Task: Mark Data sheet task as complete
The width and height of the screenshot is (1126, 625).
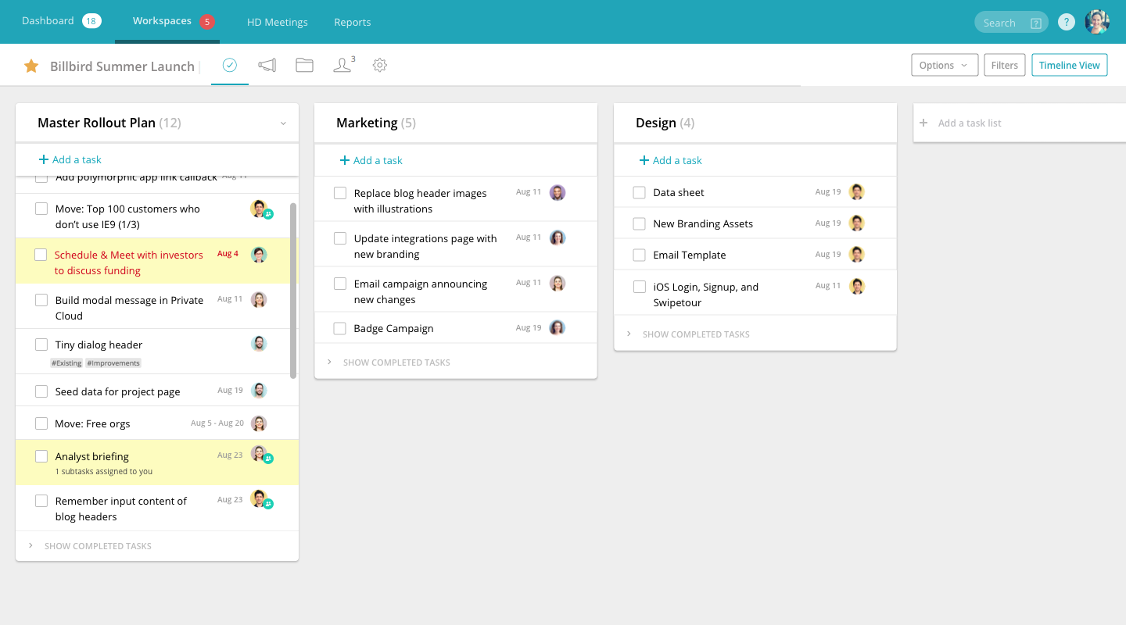Action: [x=640, y=192]
